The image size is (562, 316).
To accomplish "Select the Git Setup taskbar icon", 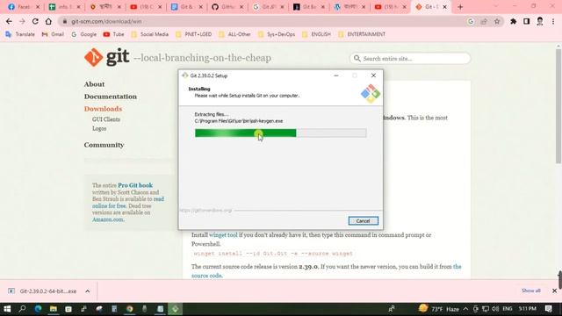I will [176, 309].
